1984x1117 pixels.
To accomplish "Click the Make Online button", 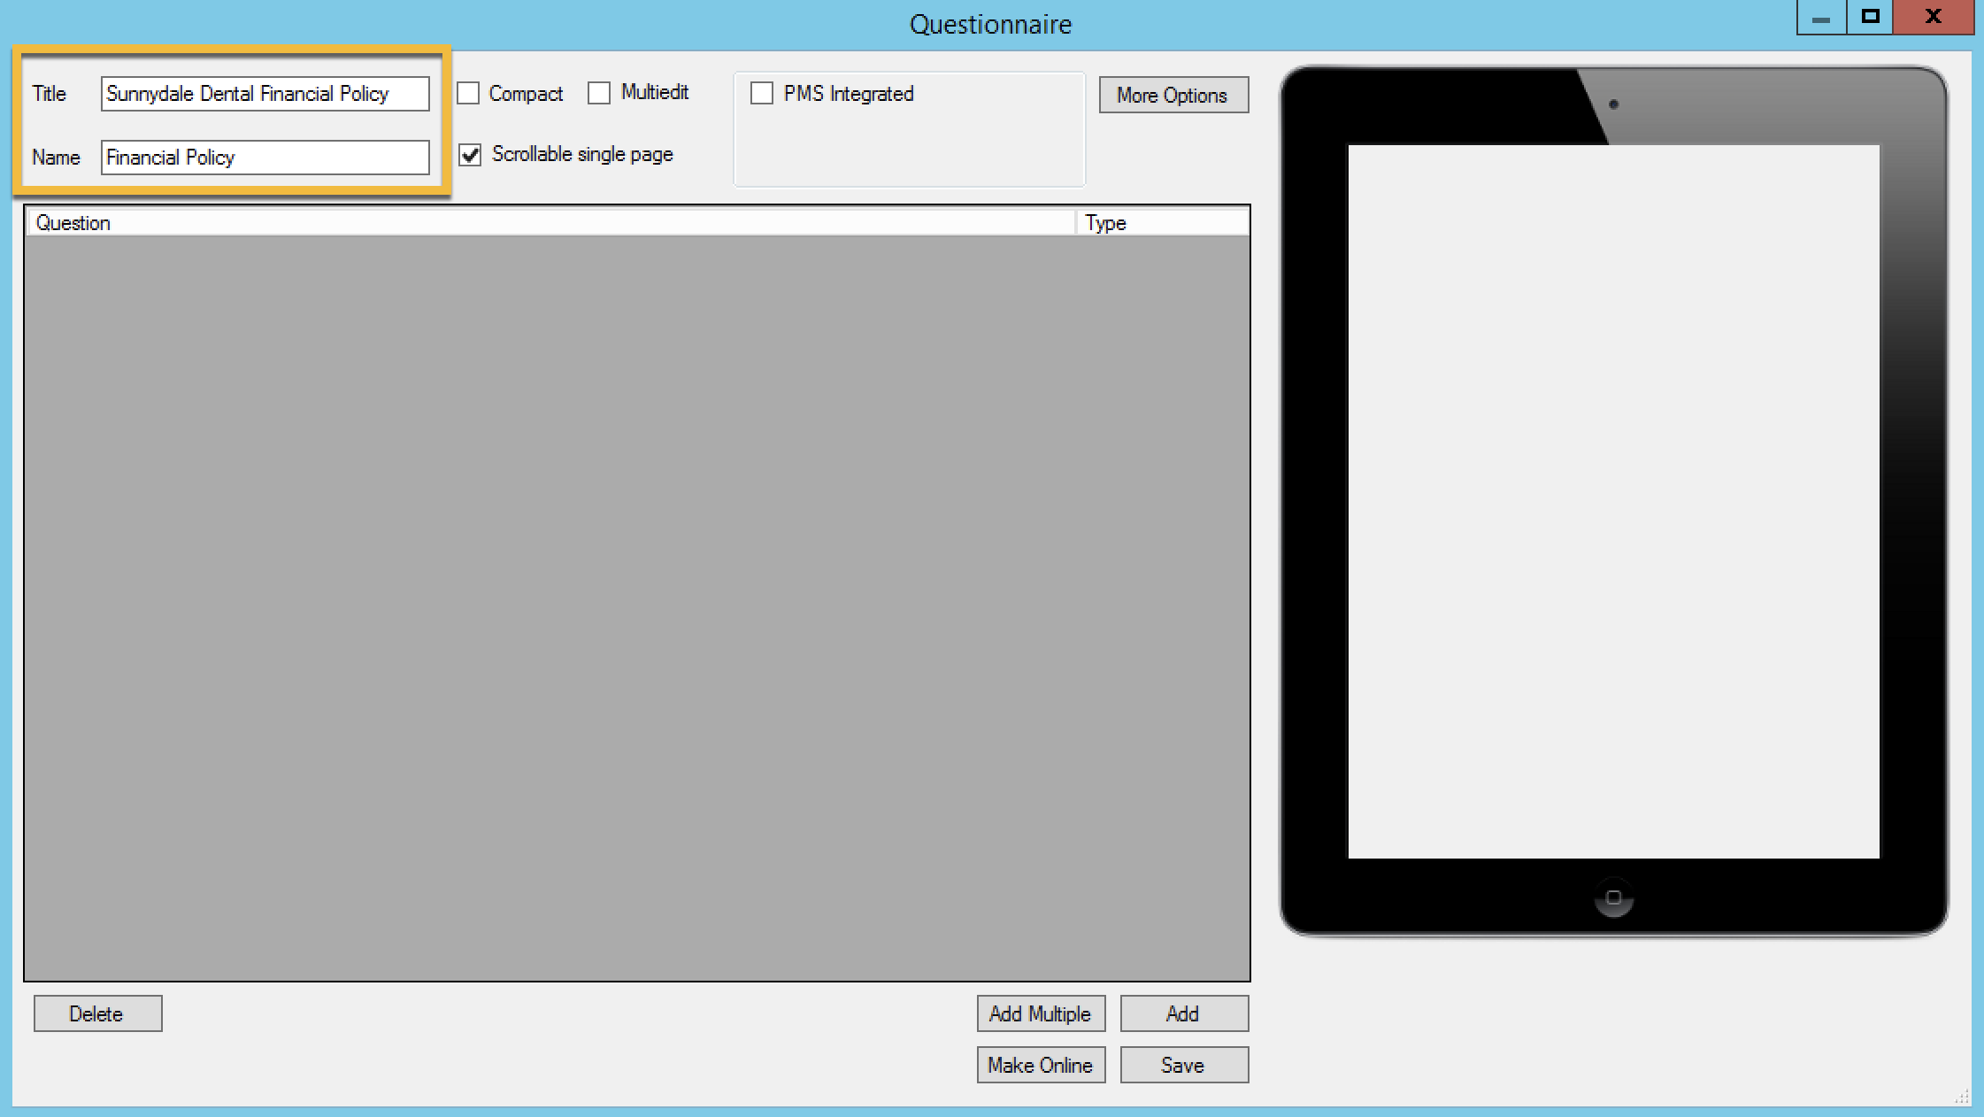I will [x=1041, y=1065].
